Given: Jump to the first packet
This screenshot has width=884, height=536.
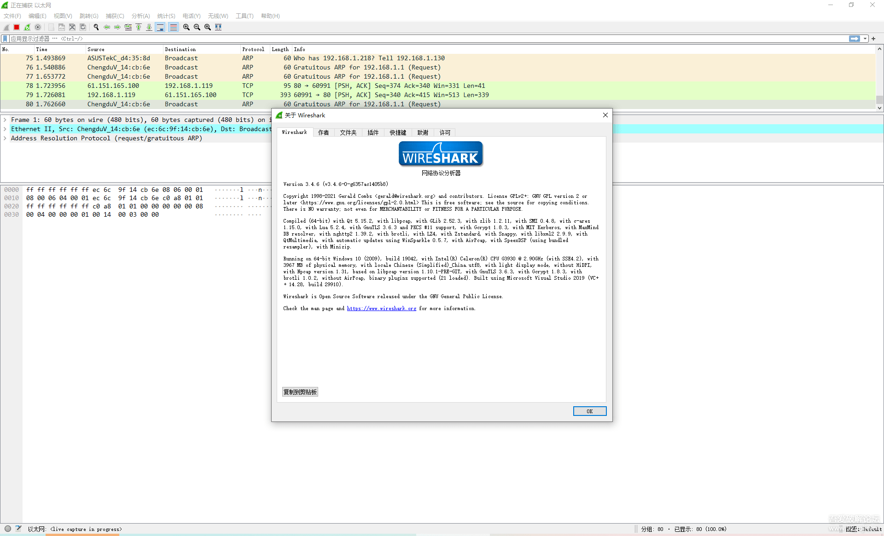Looking at the screenshot, I should [x=139, y=27].
